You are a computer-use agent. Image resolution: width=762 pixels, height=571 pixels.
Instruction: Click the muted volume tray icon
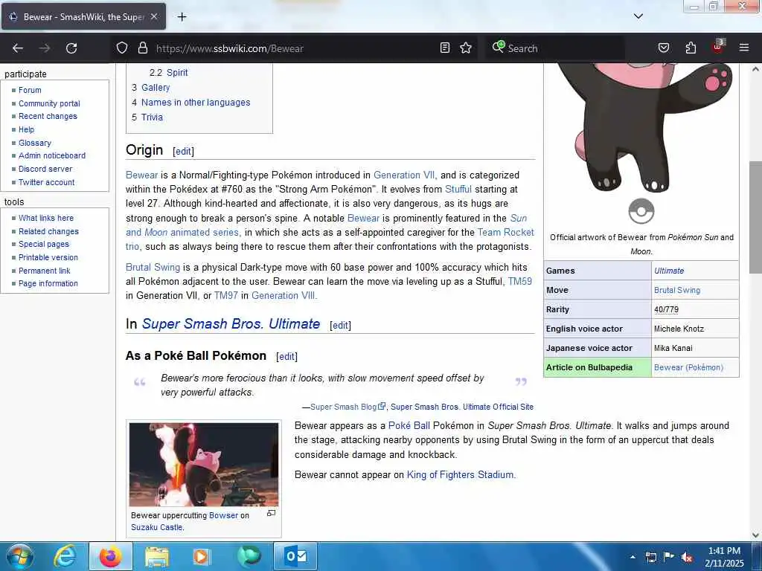(687, 558)
